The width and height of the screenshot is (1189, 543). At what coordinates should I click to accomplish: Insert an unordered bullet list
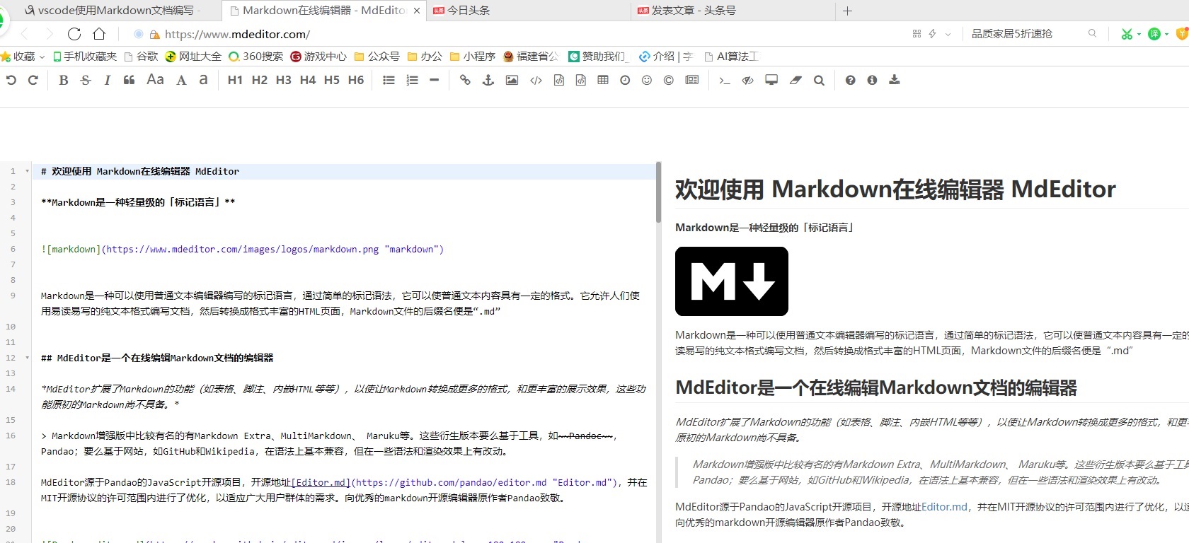point(389,81)
